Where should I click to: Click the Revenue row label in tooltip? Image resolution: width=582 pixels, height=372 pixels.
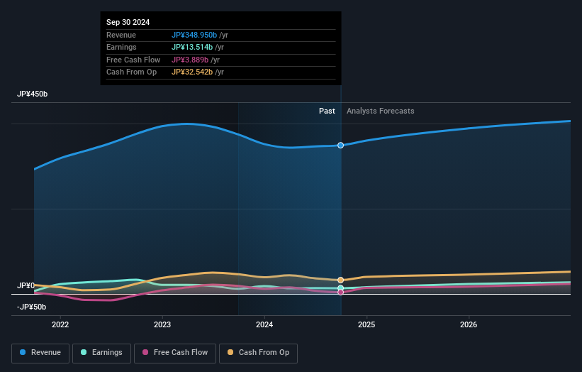(121, 35)
